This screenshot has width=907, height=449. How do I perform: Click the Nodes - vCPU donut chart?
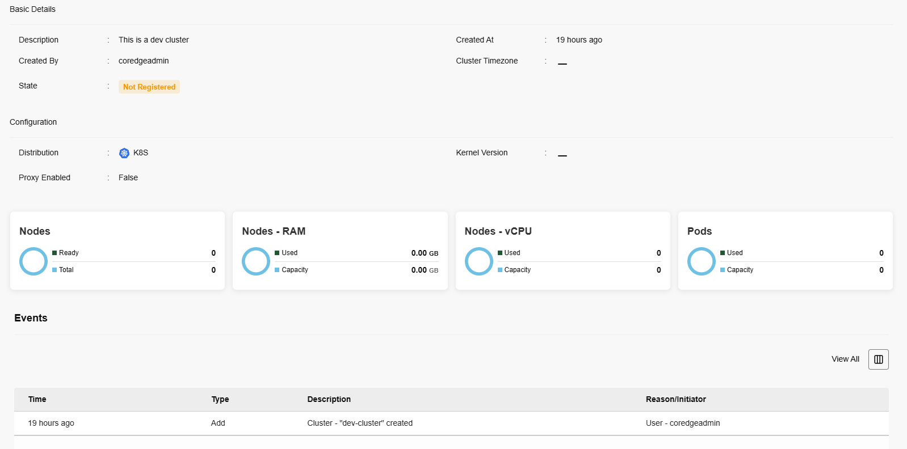pos(478,261)
